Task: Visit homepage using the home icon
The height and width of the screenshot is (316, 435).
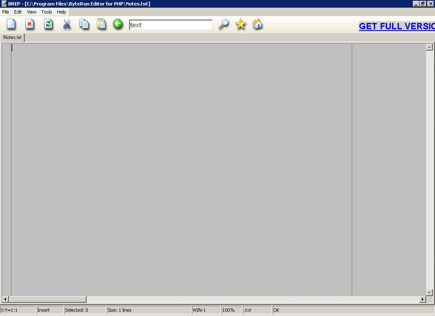Action: click(x=257, y=24)
